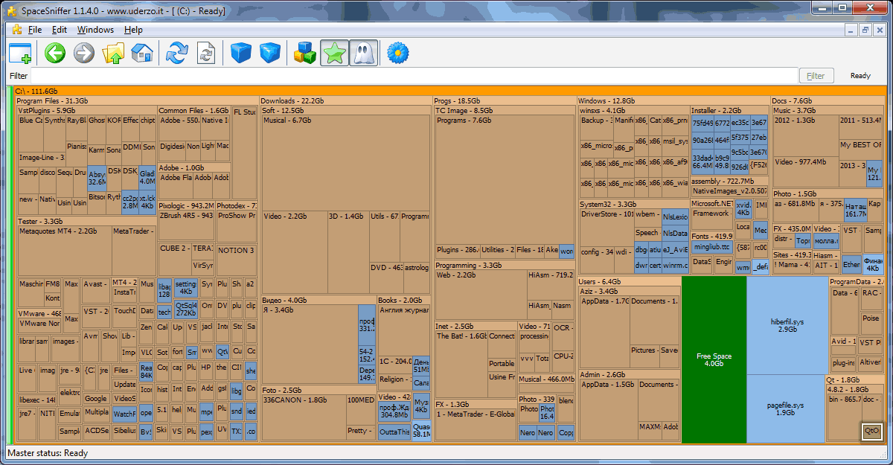Open the Windows menu
The image size is (893, 465).
click(95, 30)
